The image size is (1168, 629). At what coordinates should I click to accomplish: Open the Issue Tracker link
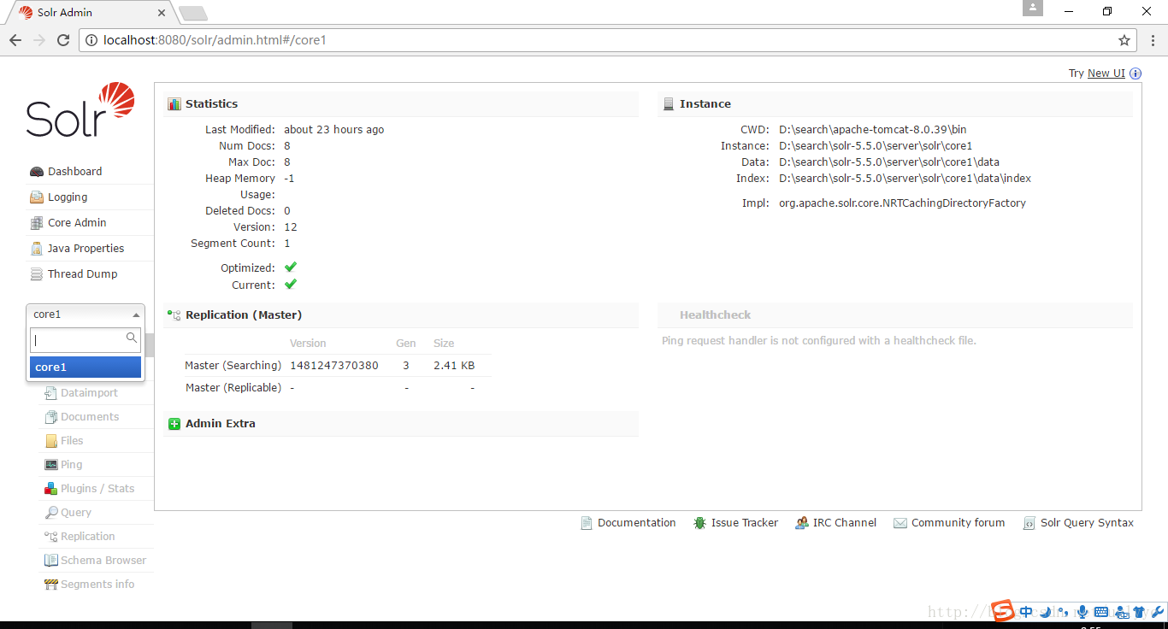(736, 523)
